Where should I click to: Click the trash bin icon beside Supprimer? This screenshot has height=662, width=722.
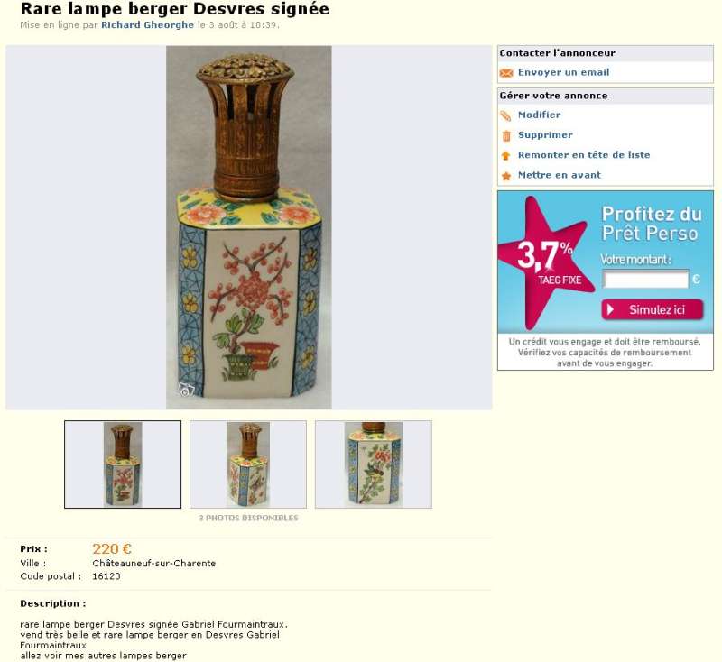(x=506, y=135)
